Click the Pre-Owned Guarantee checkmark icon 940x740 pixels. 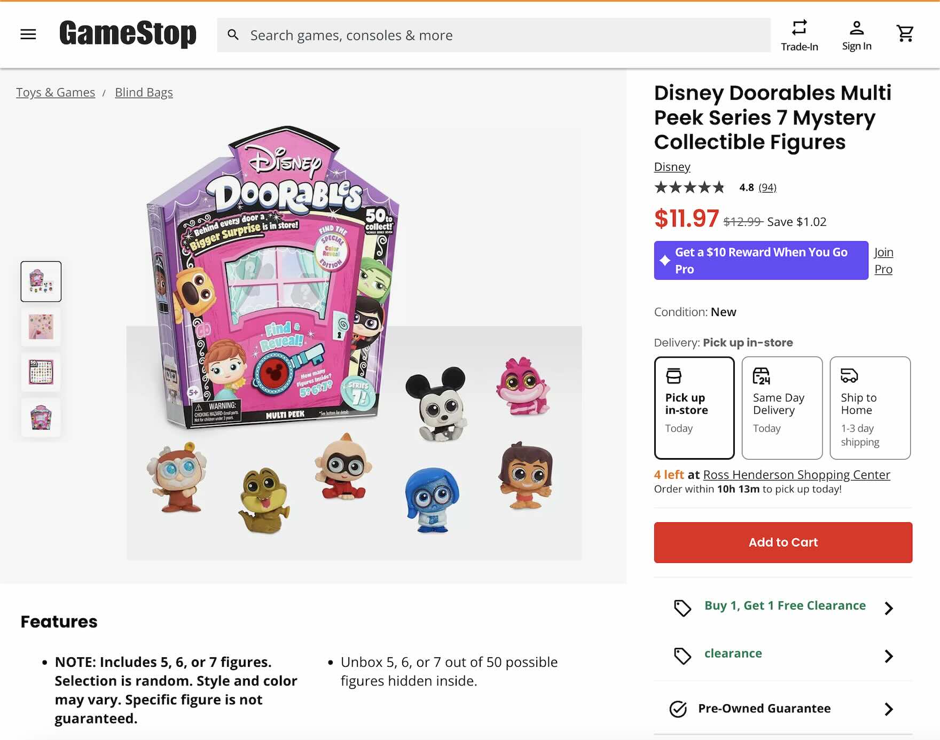678,709
